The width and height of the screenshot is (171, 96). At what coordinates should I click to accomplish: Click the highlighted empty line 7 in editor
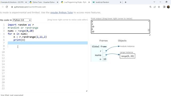[x=48, y=43]
